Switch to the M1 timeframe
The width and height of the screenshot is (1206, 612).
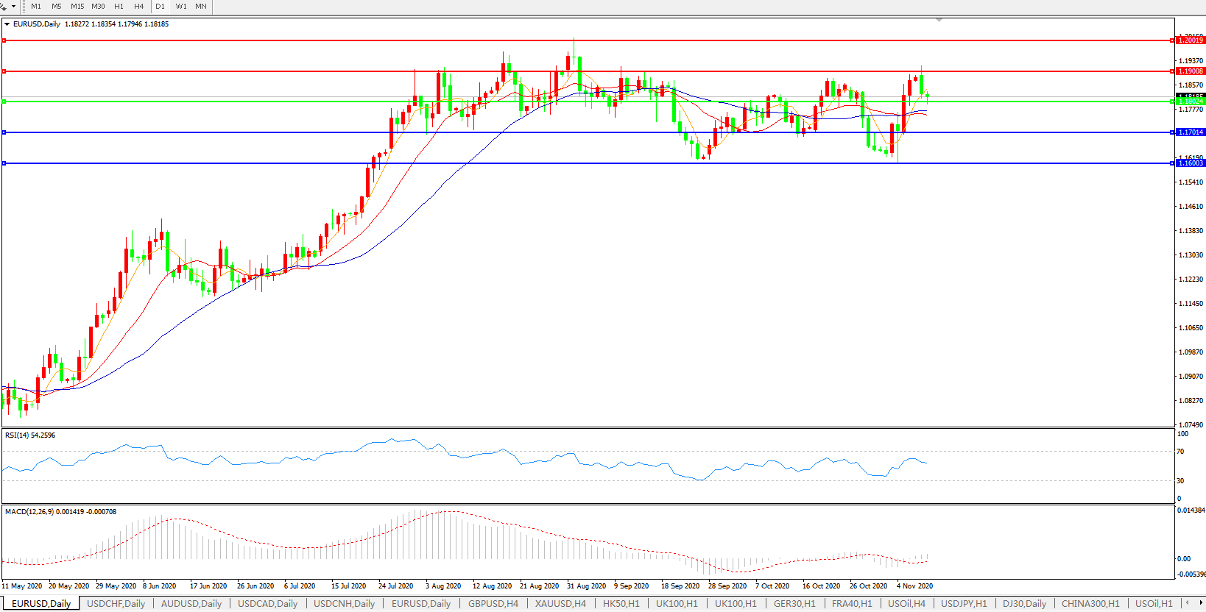tap(36, 6)
